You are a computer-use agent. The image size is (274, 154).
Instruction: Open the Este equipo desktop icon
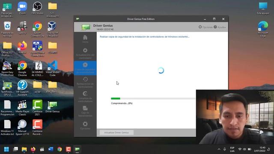263,9
